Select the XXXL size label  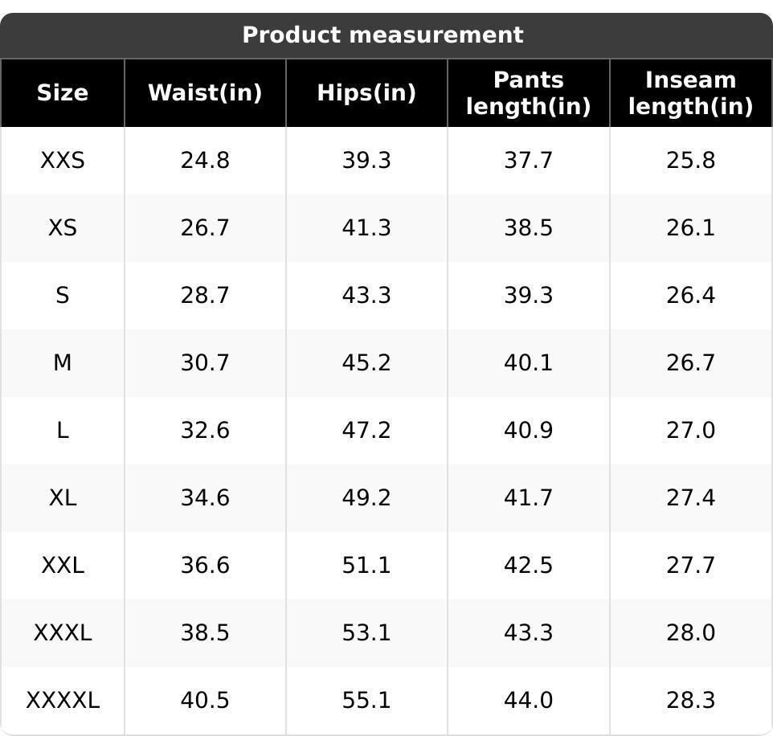[x=63, y=632]
